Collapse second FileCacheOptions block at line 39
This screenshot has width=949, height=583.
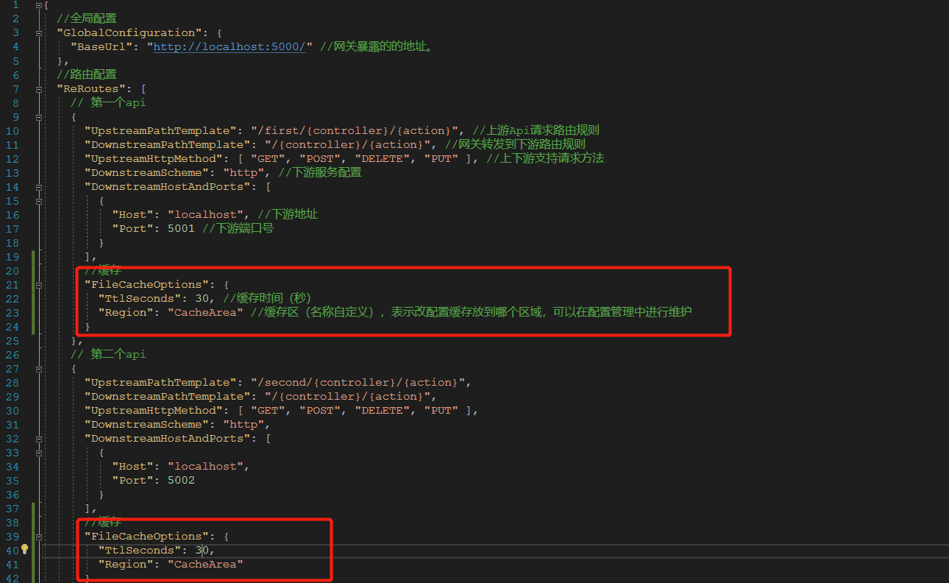pyautogui.click(x=38, y=537)
